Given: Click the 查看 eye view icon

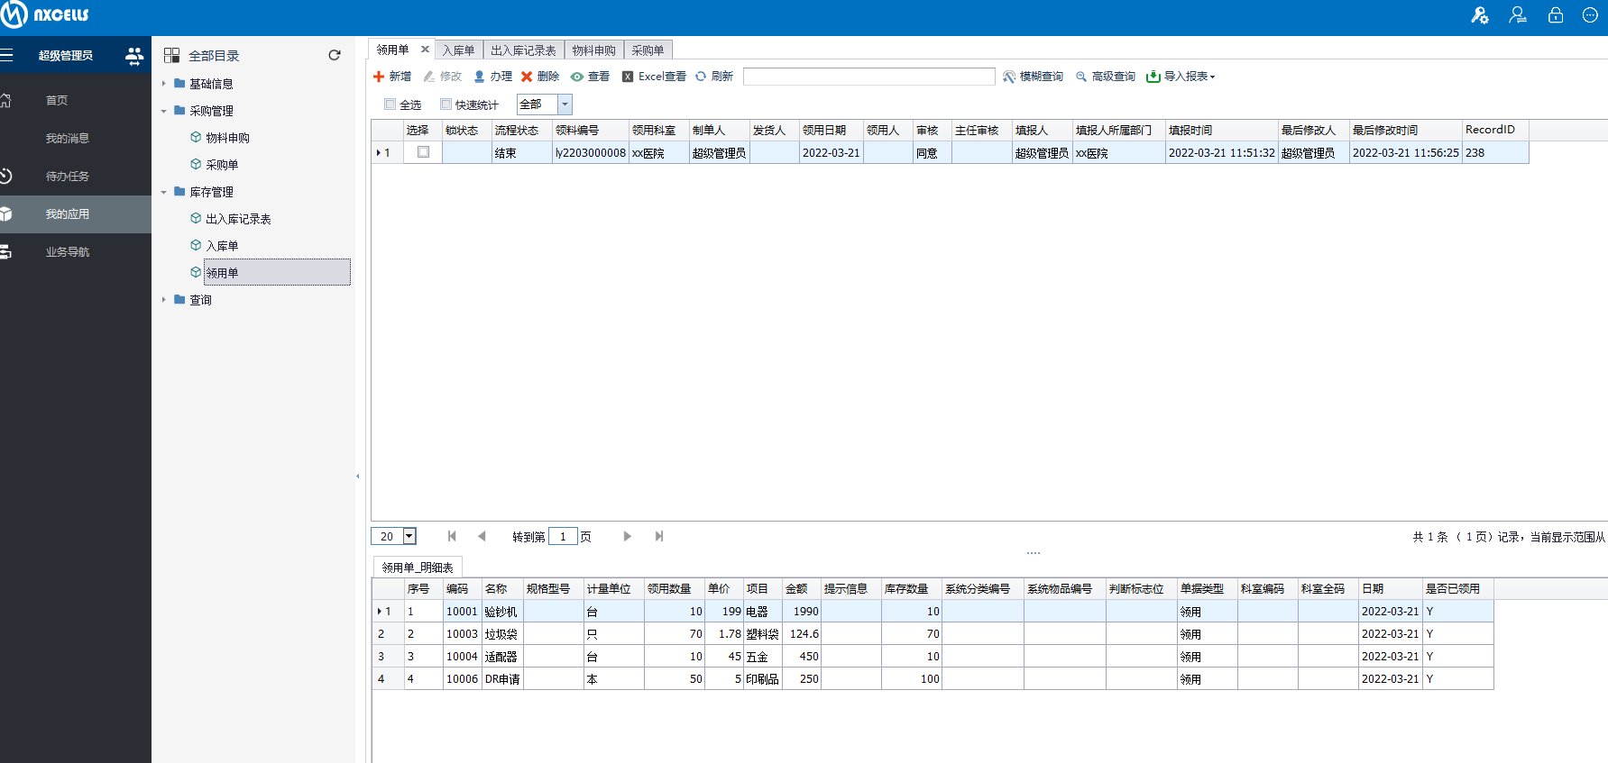Looking at the screenshot, I should pos(577,77).
